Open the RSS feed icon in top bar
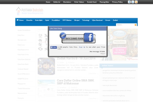Viewport: 153px width, 102px height. pyautogui.click(x=136, y=2)
